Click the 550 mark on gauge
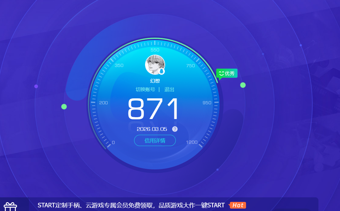This screenshot has width=340, height=211. 155,50
